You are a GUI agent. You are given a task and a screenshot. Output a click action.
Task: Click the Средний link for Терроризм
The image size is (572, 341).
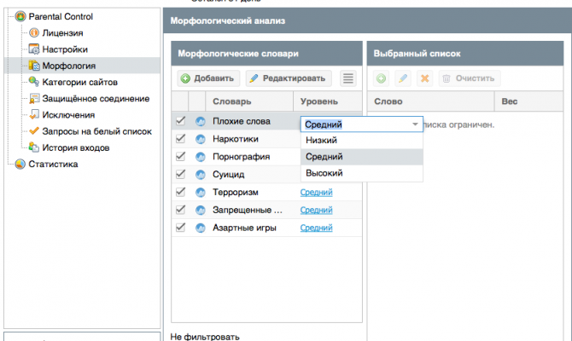[316, 193]
